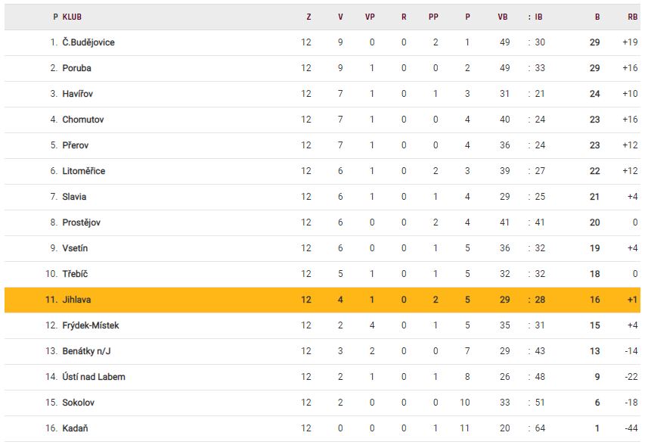Click the Poruba club name

[x=77, y=68]
